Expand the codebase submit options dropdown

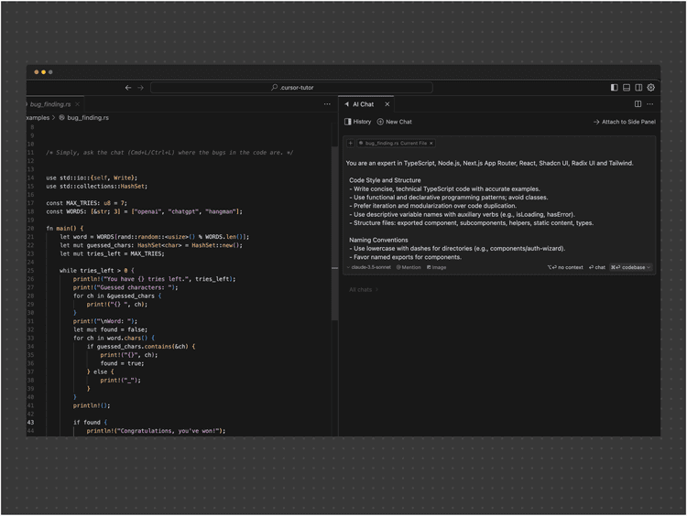(x=649, y=267)
